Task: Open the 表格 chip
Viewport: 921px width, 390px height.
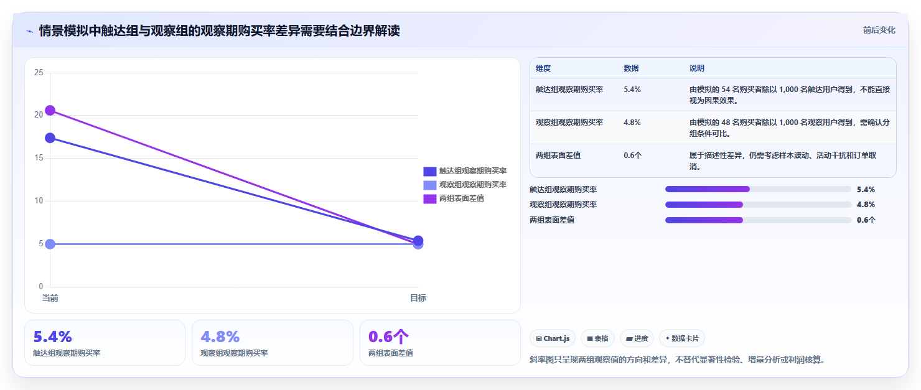Action: (x=597, y=338)
